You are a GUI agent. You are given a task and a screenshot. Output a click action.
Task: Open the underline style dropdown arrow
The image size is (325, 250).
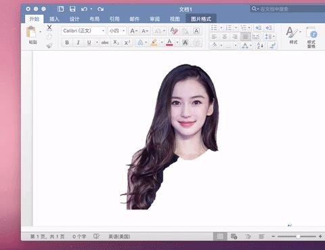point(97,43)
